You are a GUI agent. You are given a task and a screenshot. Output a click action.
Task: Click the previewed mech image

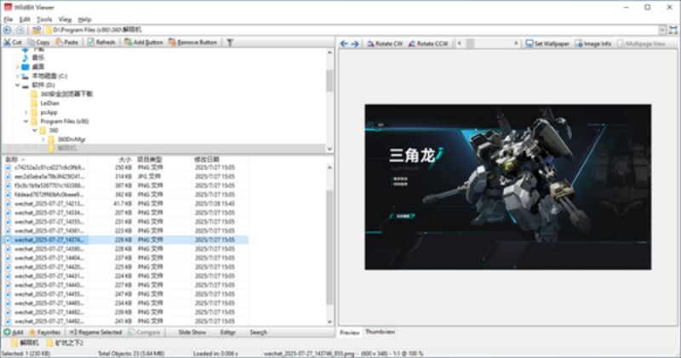click(x=507, y=186)
